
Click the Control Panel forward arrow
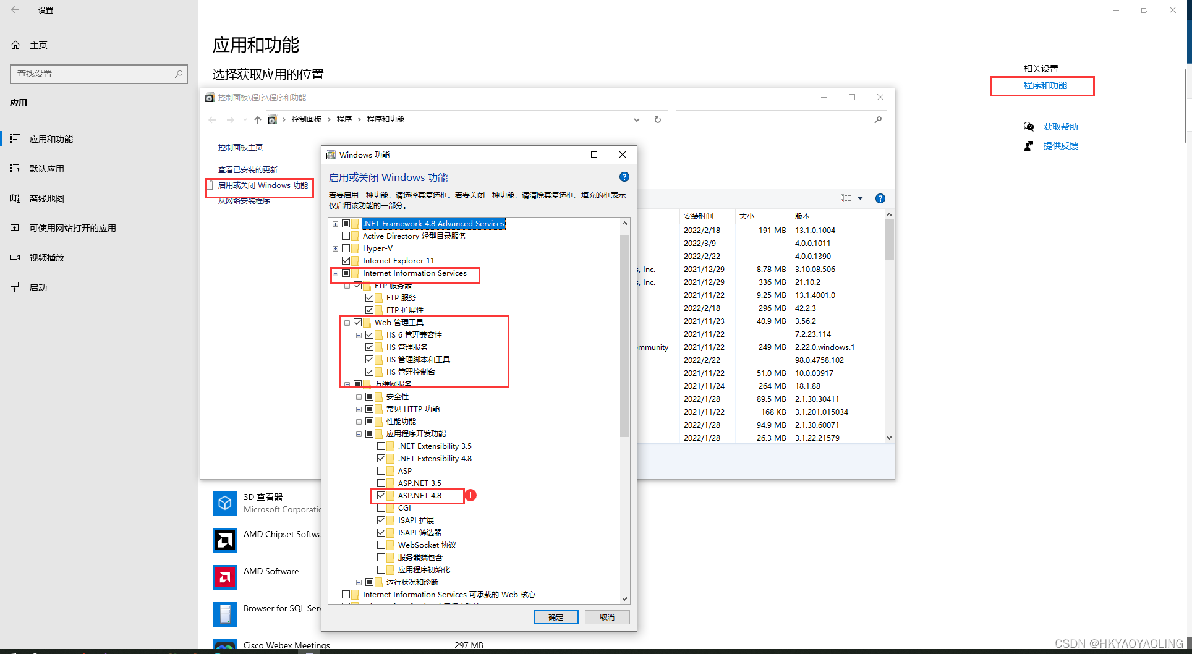click(x=231, y=119)
